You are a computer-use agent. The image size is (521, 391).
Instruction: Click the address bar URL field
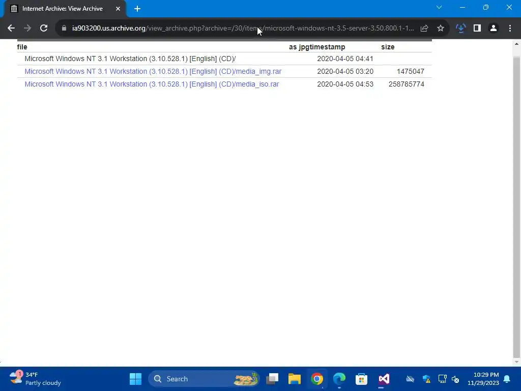243,29
